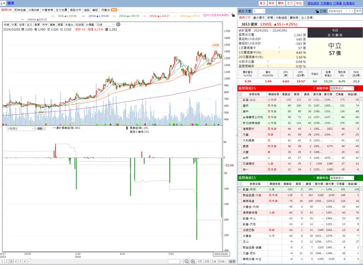Click the 新手 badge next to 月營收
363x265 pixels.
[114, 10]
